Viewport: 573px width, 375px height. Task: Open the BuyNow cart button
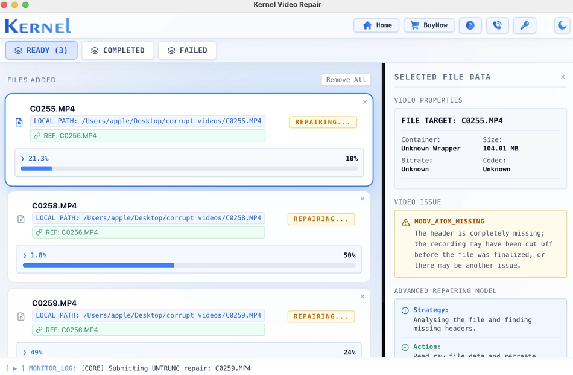click(429, 25)
